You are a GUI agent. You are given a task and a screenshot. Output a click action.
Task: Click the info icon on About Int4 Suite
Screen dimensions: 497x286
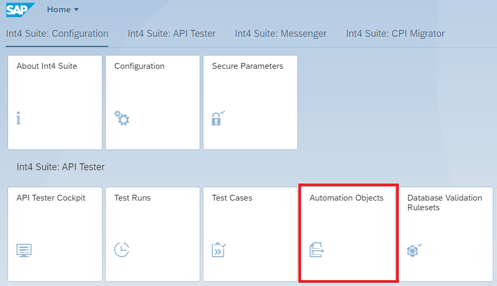point(19,118)
